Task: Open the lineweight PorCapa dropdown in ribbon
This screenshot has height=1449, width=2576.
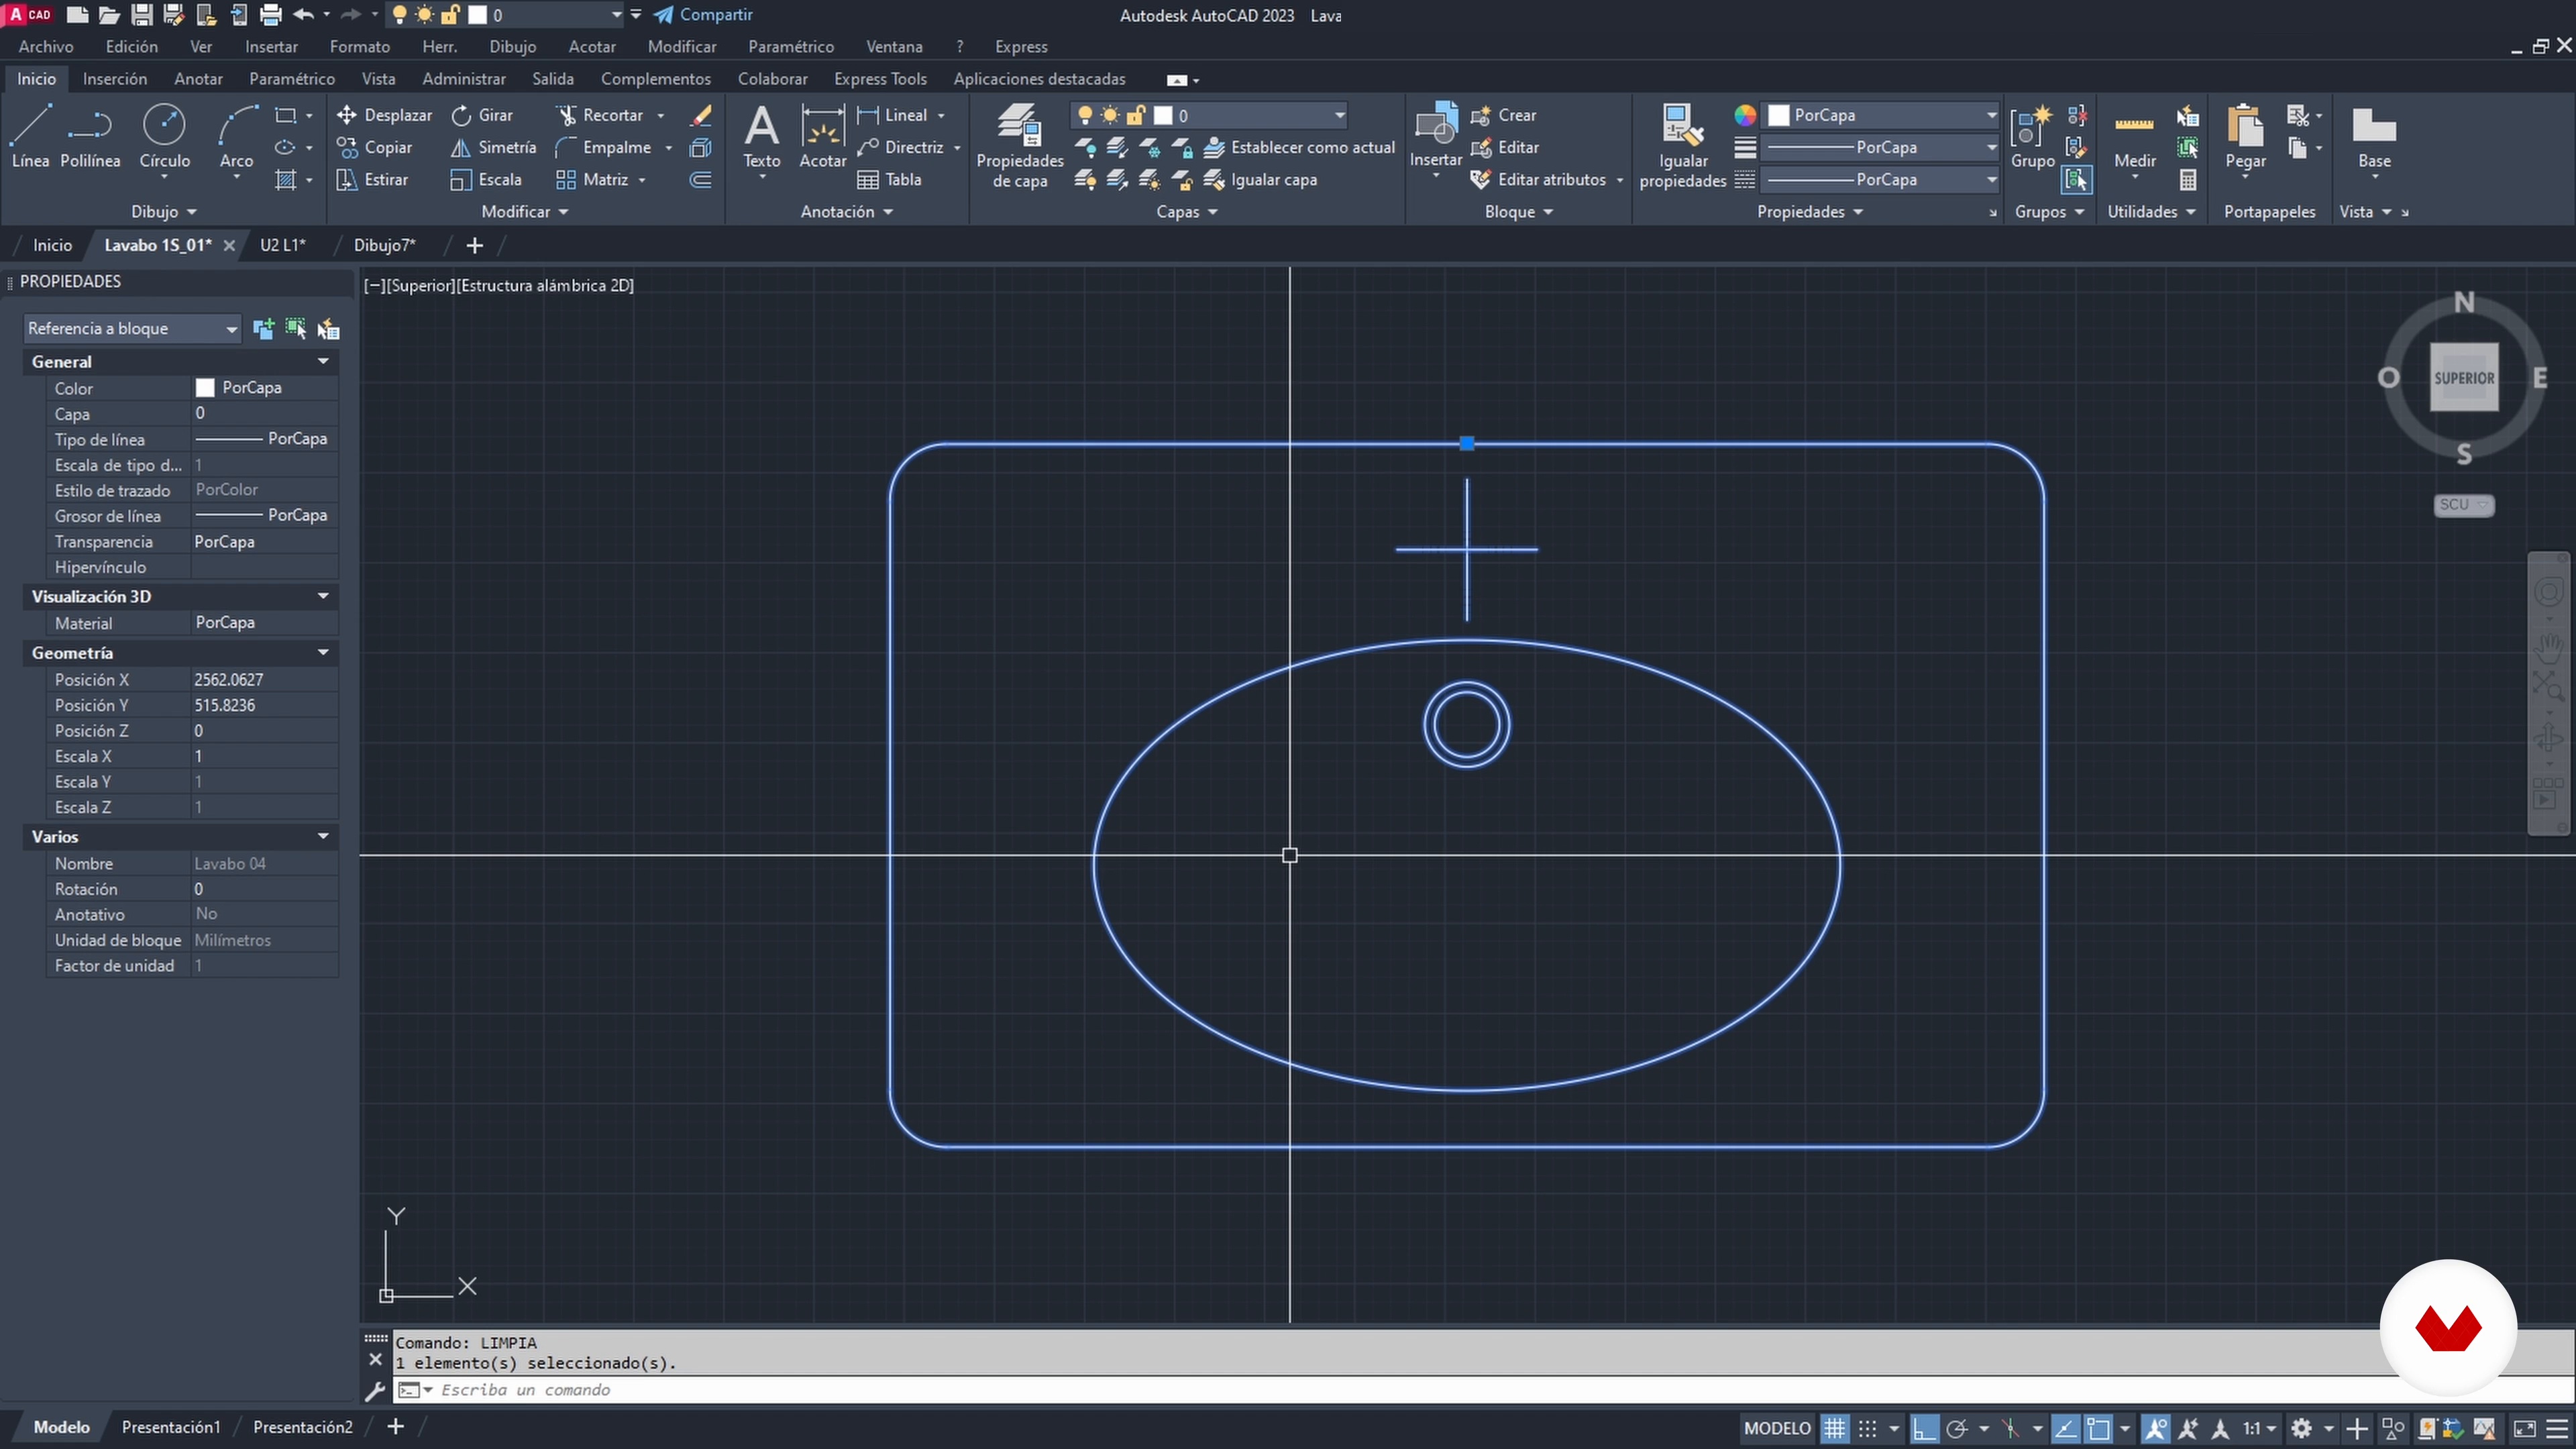Action: coord(1879,147)
